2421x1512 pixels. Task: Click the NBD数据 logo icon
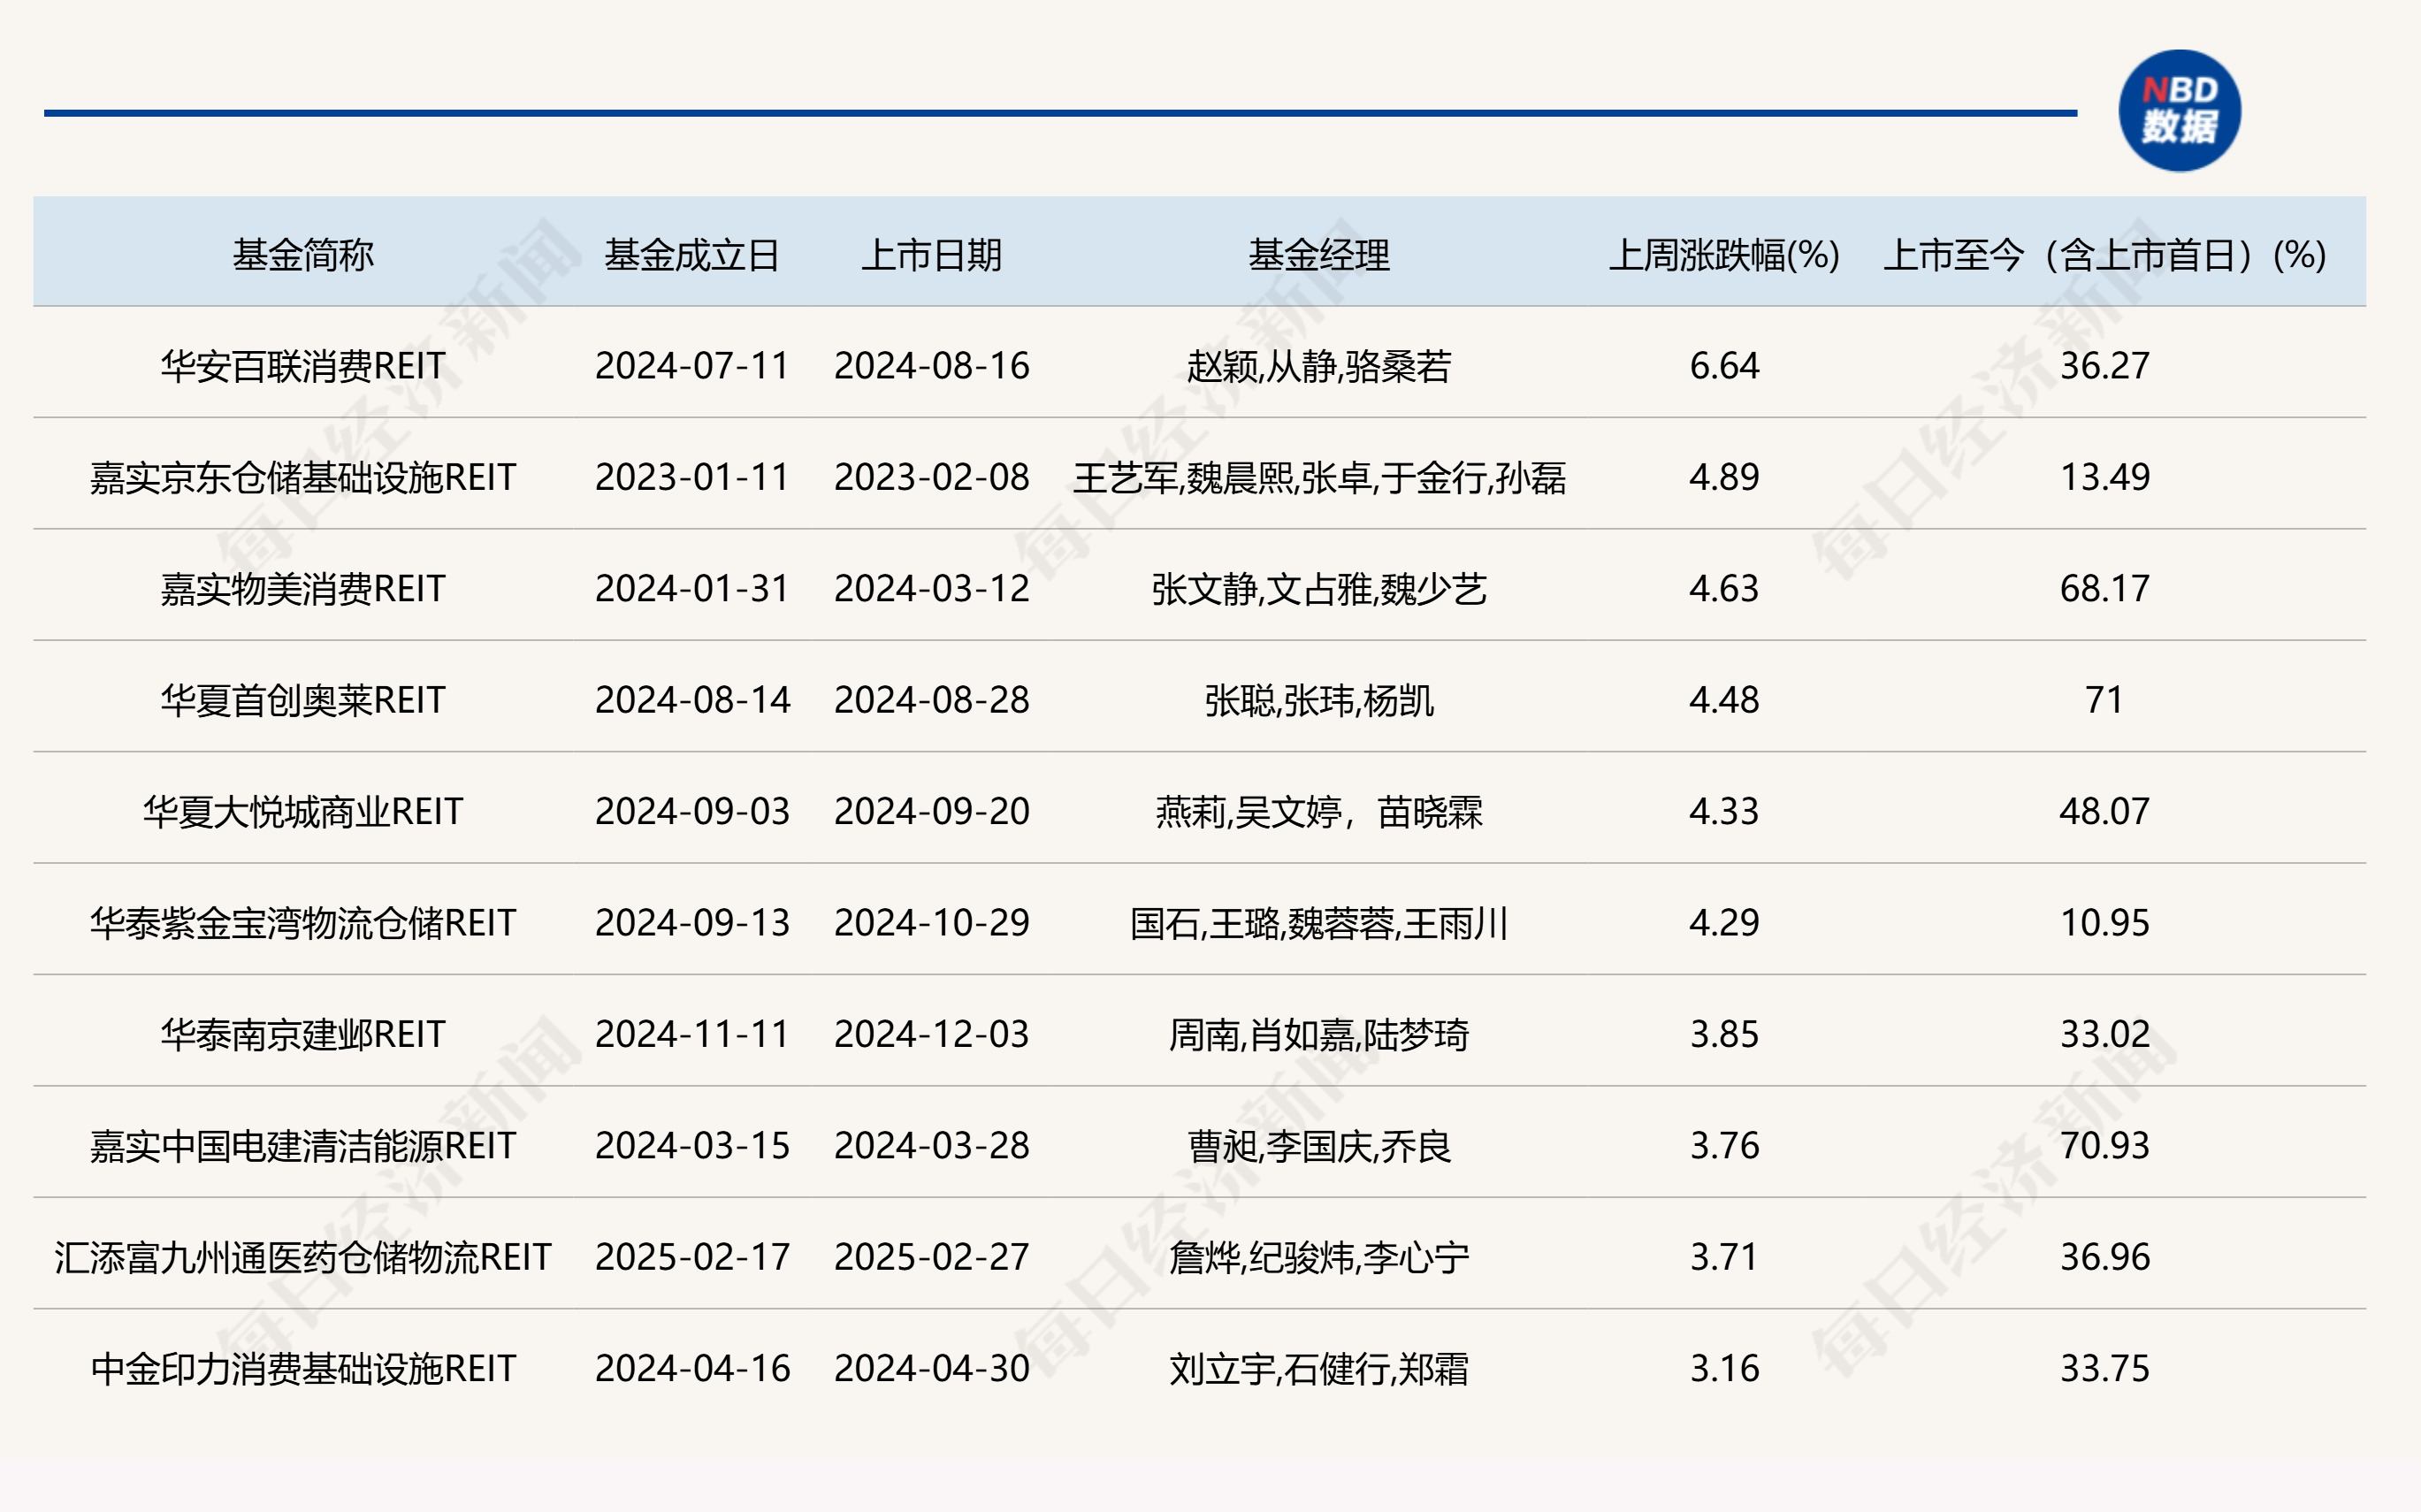(2179, 110)
